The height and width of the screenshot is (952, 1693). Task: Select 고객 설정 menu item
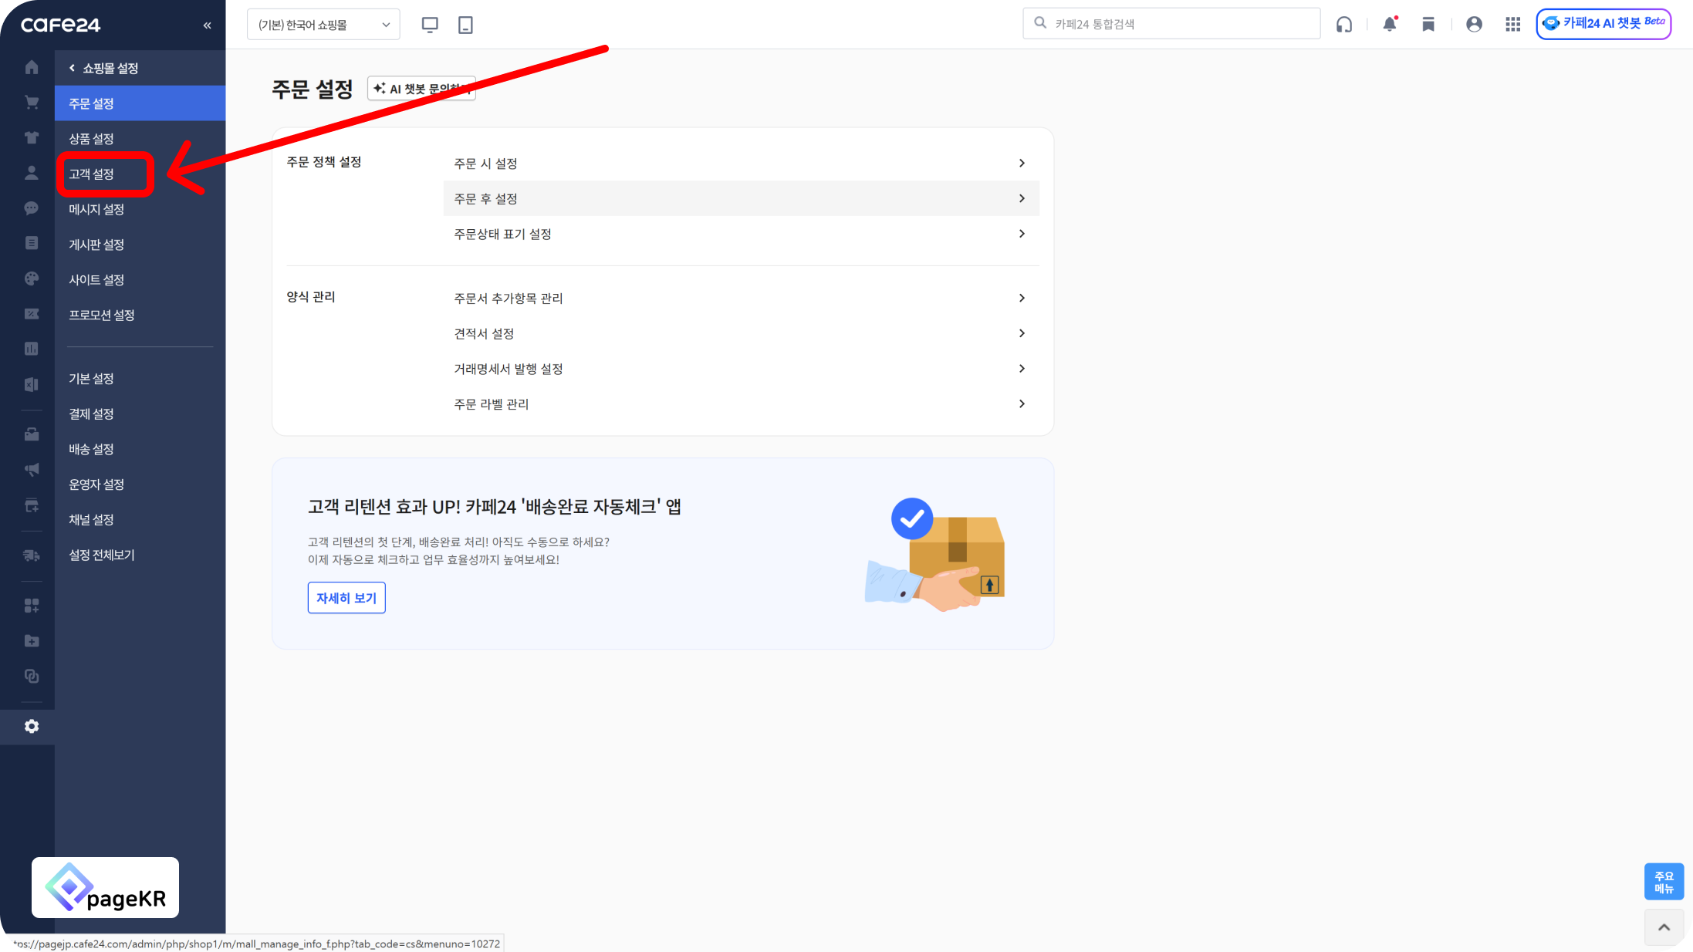[92, 174]
